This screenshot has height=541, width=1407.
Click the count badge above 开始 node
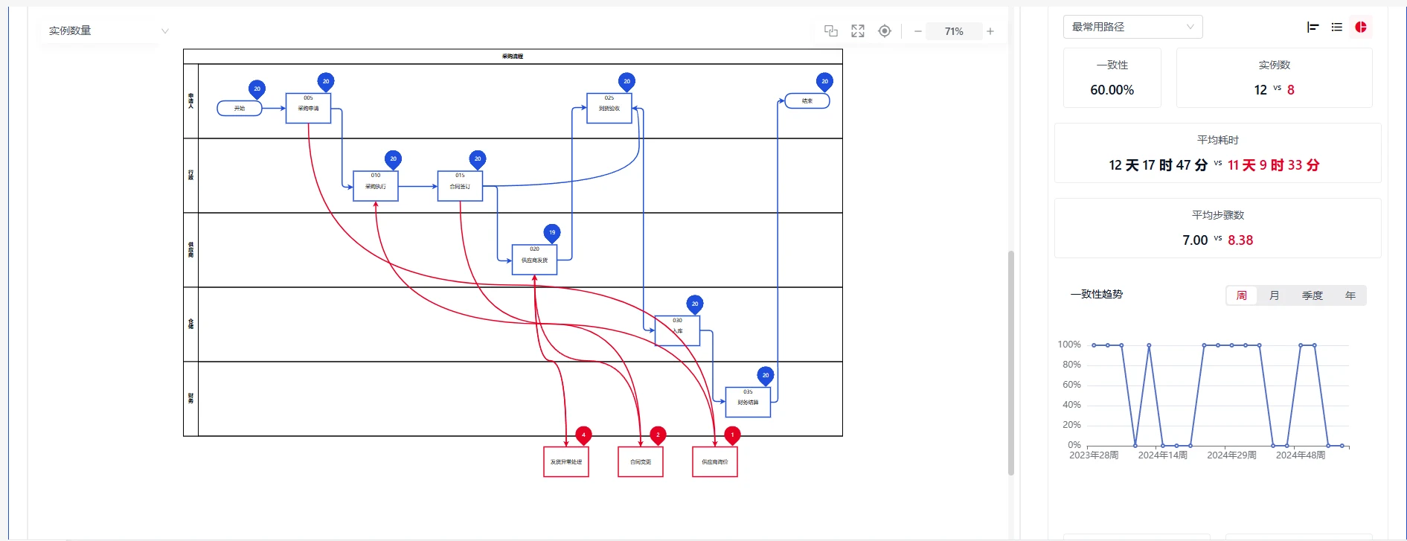pyautogui.click(x=257, y=89)
